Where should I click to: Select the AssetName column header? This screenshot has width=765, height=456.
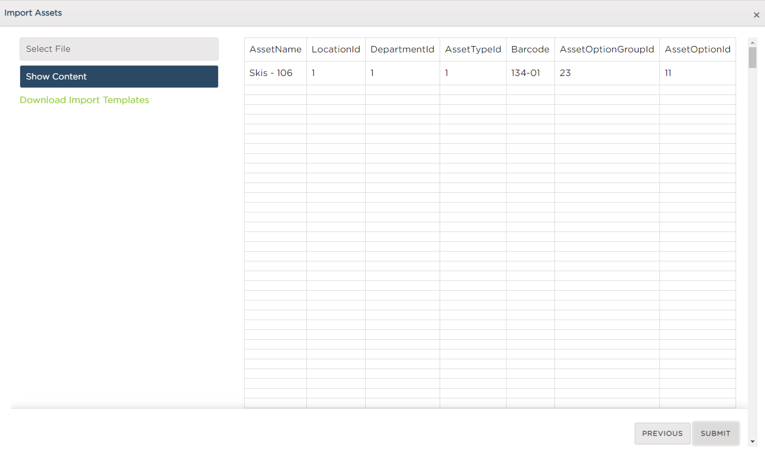pyautogui.click(x=275, y=50)
